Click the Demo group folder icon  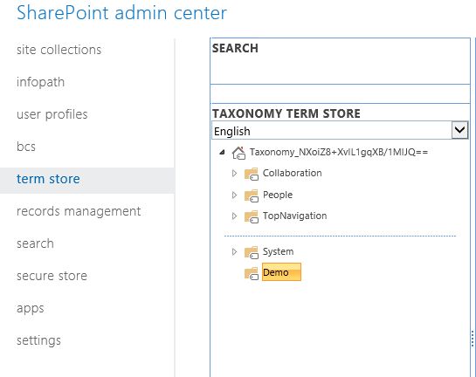coord(252,273)
